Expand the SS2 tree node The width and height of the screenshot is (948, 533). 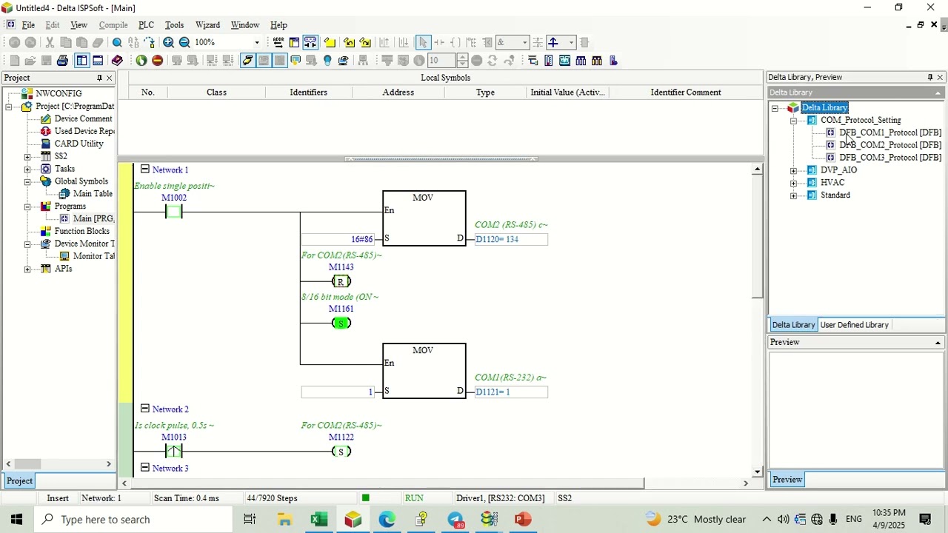tap(27, 156)
